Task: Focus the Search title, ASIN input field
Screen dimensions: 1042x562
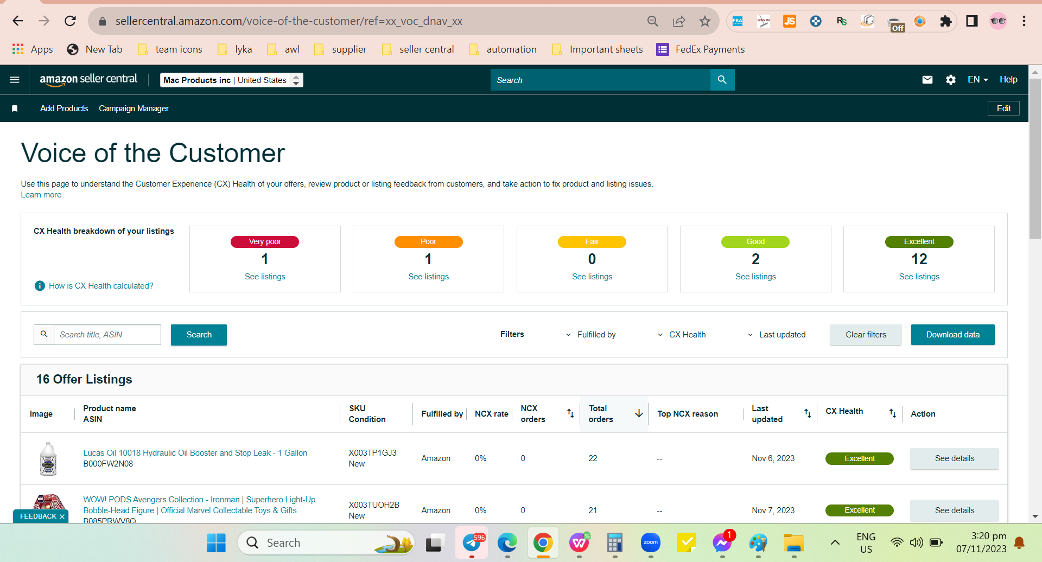Action: [x=107, y=335]
